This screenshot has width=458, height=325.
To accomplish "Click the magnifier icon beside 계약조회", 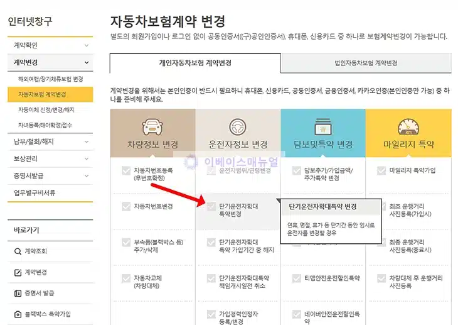I will coord(18,251).
